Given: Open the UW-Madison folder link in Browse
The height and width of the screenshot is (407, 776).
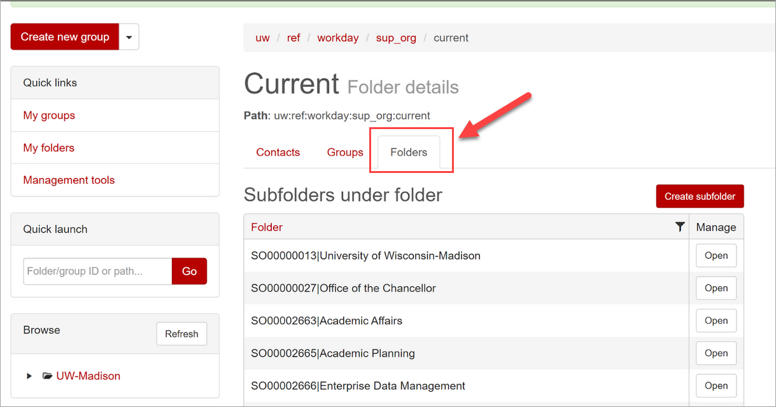Looking at the screenshot, I should point(88,376).
